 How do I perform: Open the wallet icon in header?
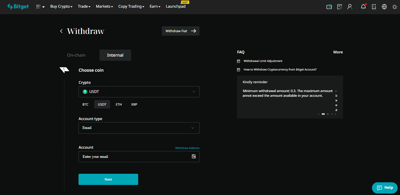tap(329, 6)
